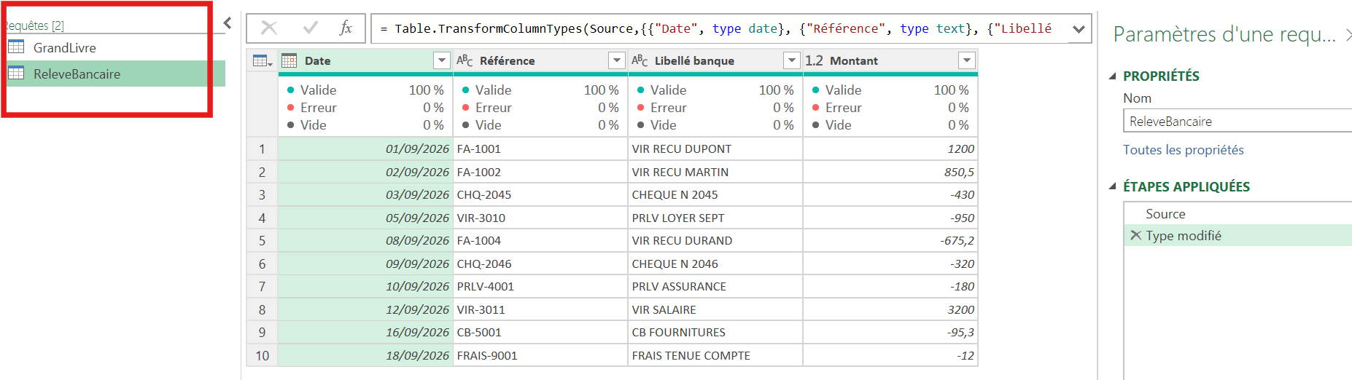Image resolution: width=1352 pixels, height=380 pixels.
Task: Select cell VIR SALAIRE
Action: pyautogui.click(x=715, y=309)
